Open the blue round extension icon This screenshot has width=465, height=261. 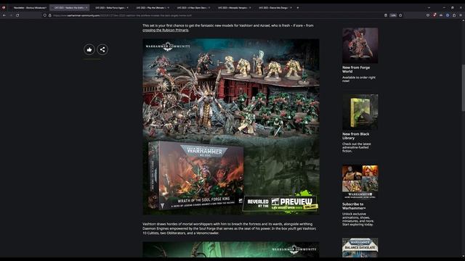tap(448, 15)
